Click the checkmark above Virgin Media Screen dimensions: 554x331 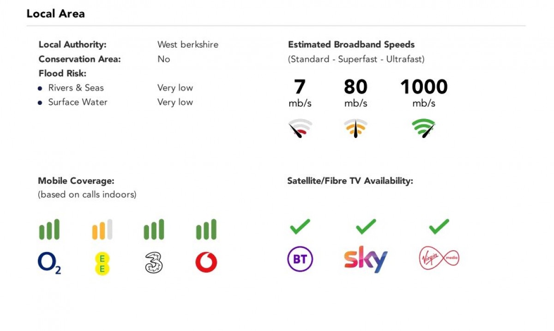tap(439, 226)
